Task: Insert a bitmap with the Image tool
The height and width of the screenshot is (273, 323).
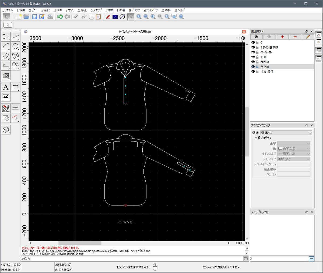Action: click(x=6, y=97)
